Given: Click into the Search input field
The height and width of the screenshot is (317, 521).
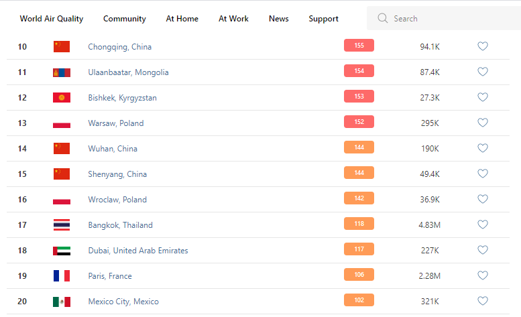Looking at the screenshot, I should click(449, 19).
